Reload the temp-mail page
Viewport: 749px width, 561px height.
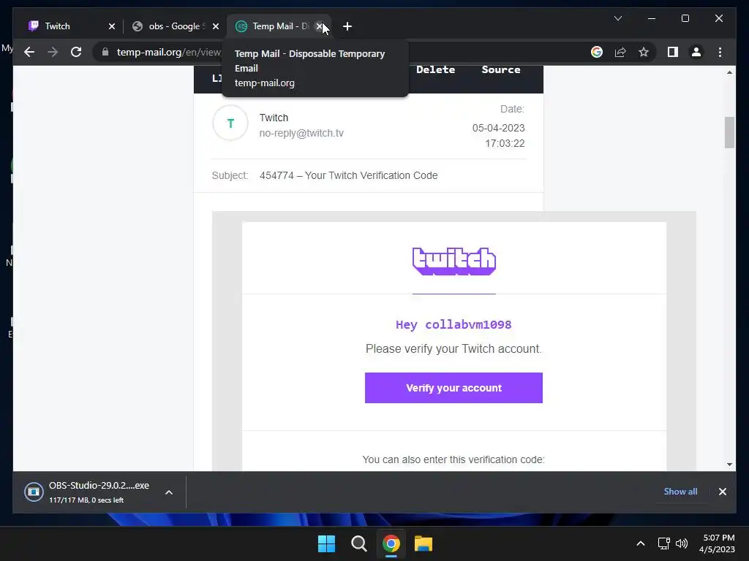[x=76, y=52]
